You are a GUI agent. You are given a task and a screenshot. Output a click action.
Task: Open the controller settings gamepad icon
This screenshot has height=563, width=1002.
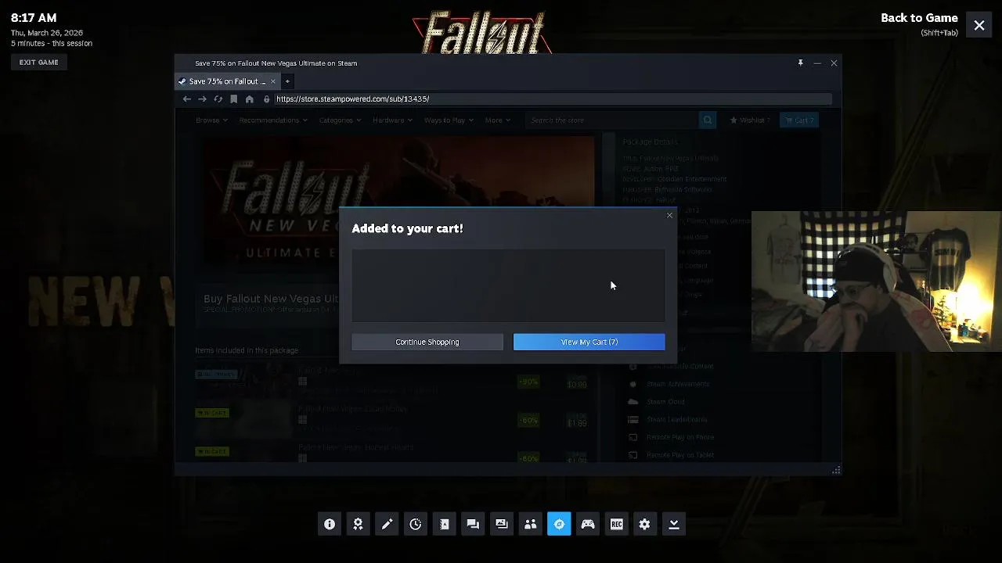tap(588, 524)
